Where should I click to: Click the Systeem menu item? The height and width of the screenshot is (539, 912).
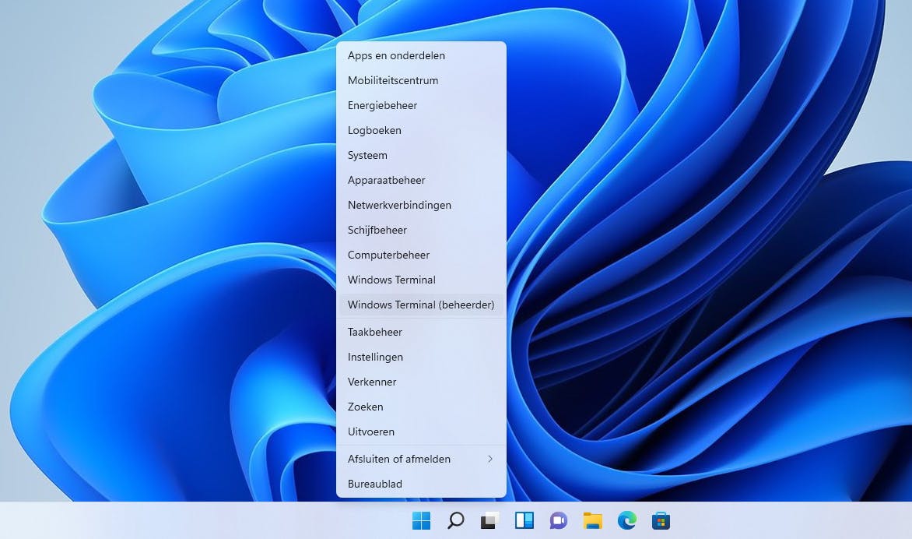click(x=367, y=155)
